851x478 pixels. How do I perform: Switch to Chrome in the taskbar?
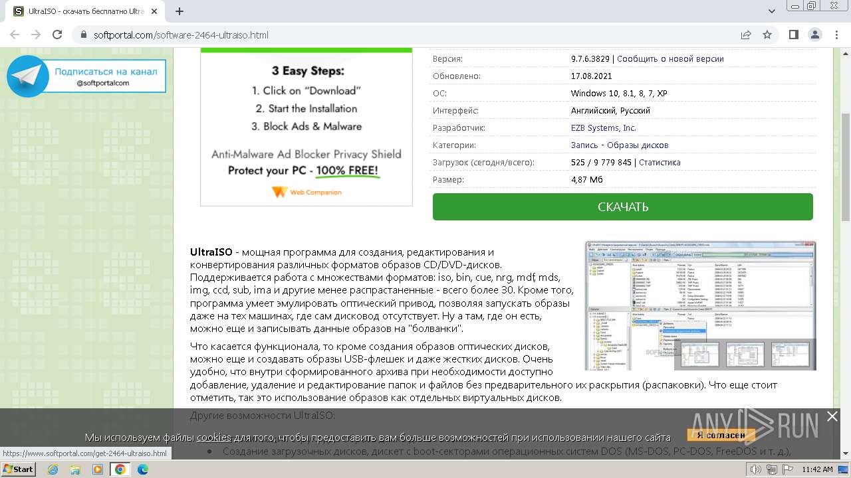[120, 469]
